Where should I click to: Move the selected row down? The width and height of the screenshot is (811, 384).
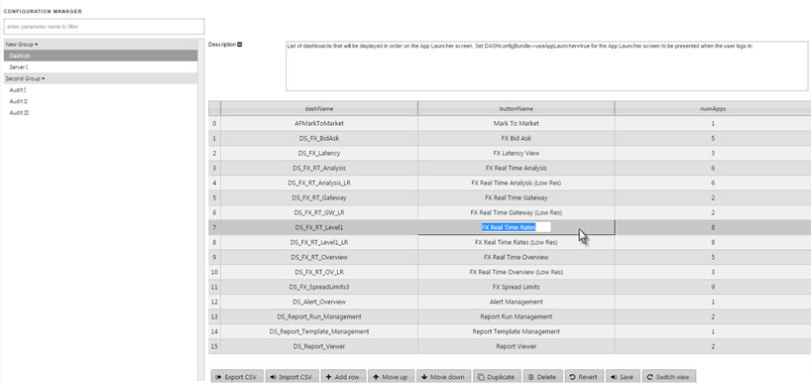click(x=443, y=377)
